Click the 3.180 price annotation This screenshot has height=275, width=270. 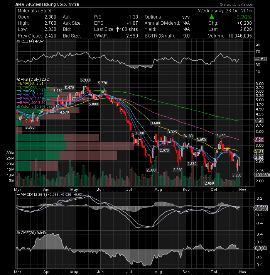coord(188,136)
